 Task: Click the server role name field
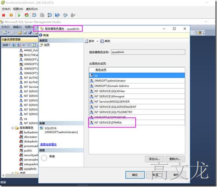click(x=148, y=52)
